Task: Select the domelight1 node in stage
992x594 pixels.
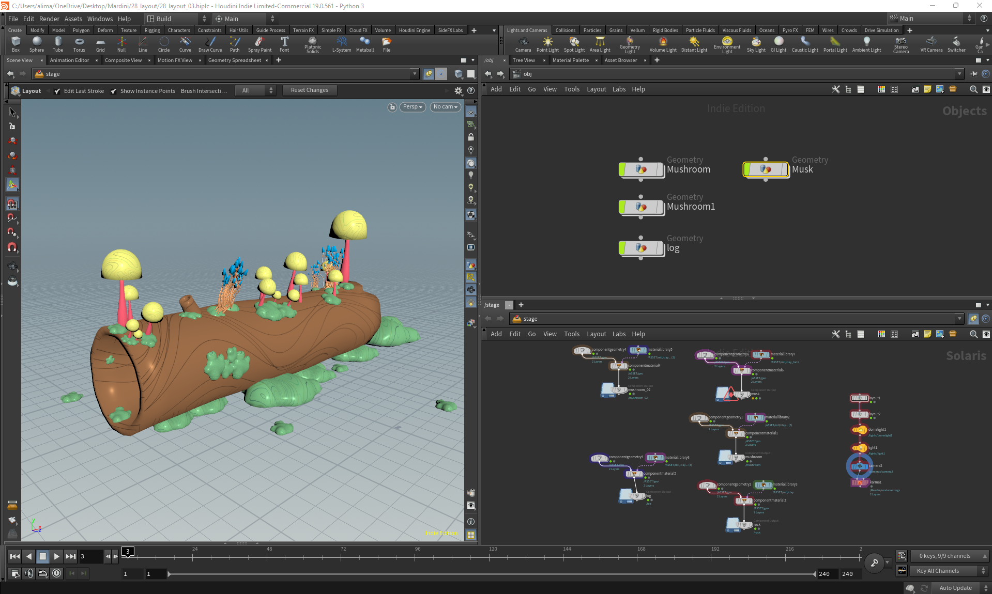Action: tap(859, 430)
